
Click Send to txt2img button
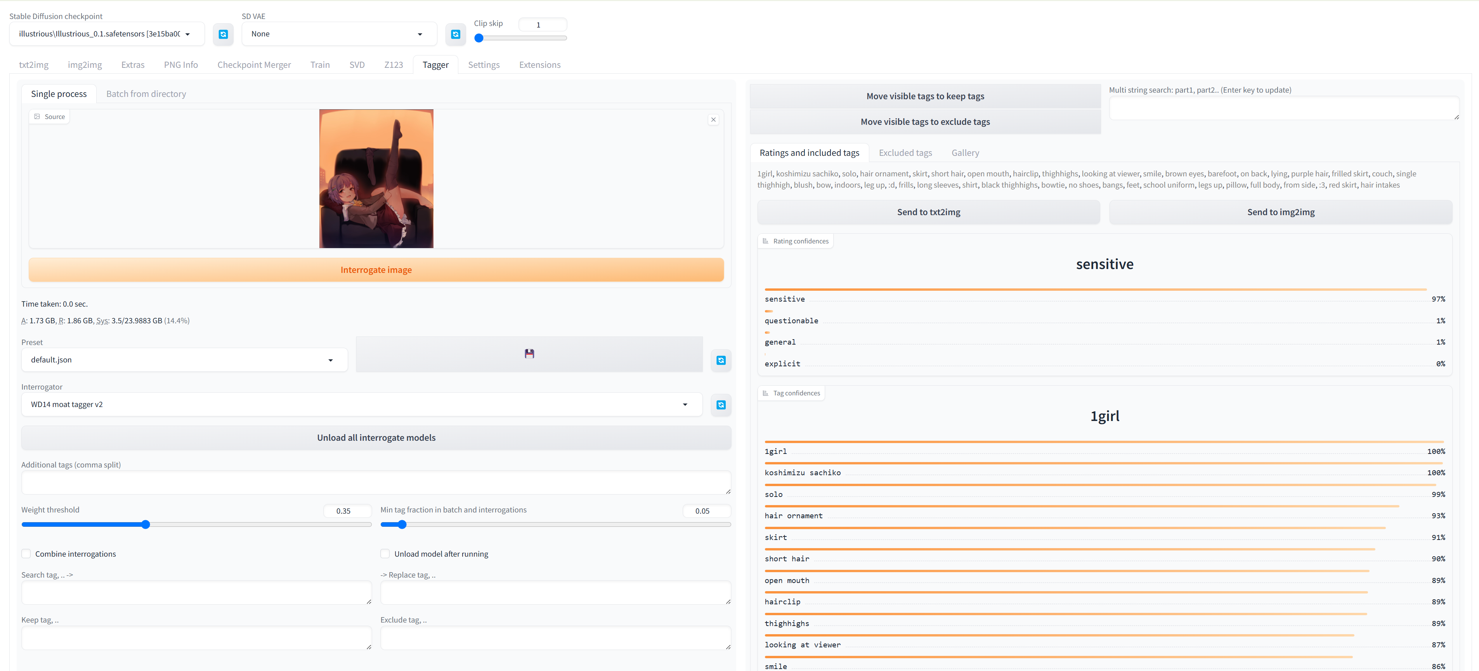[928, 212]
